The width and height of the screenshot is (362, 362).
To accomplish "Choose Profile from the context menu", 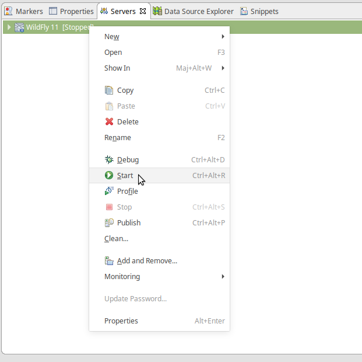I will click(x=159, y=192).
